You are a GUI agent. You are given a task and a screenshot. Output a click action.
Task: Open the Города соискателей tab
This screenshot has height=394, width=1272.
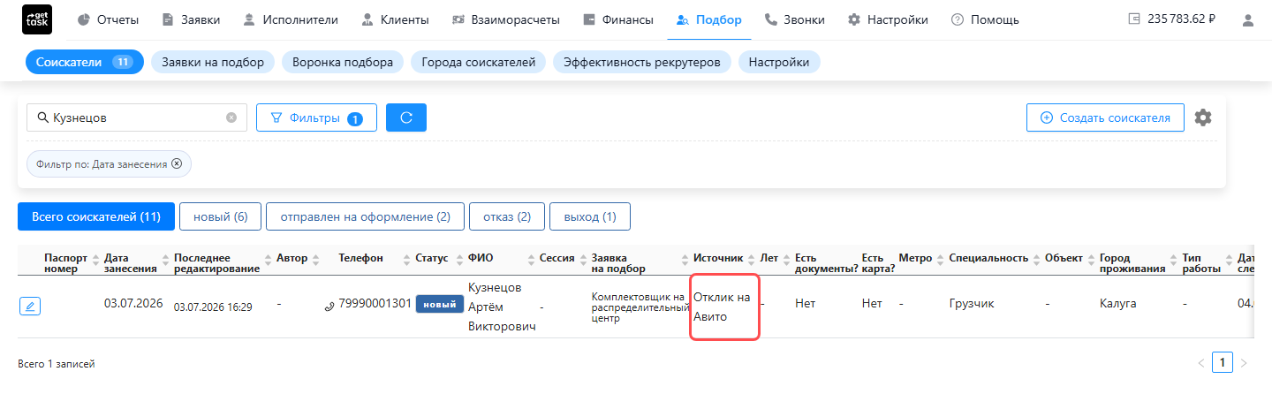point(478,62)
